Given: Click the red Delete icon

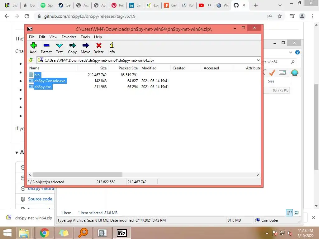Looking at the screenshot, I should coord(99,48).
